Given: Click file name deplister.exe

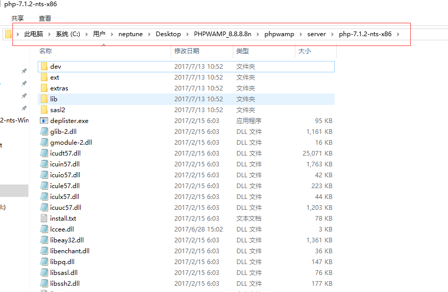Looking at the screenshot, I should 69,121.
